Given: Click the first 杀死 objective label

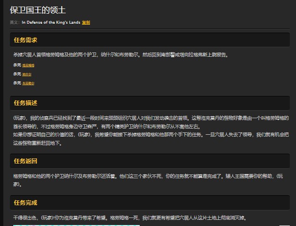Looking at the screenshot, I should pyautogui.click(x=17, y=65).
